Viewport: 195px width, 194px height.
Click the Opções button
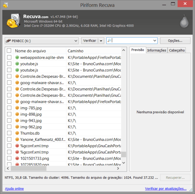coord(175,41)
